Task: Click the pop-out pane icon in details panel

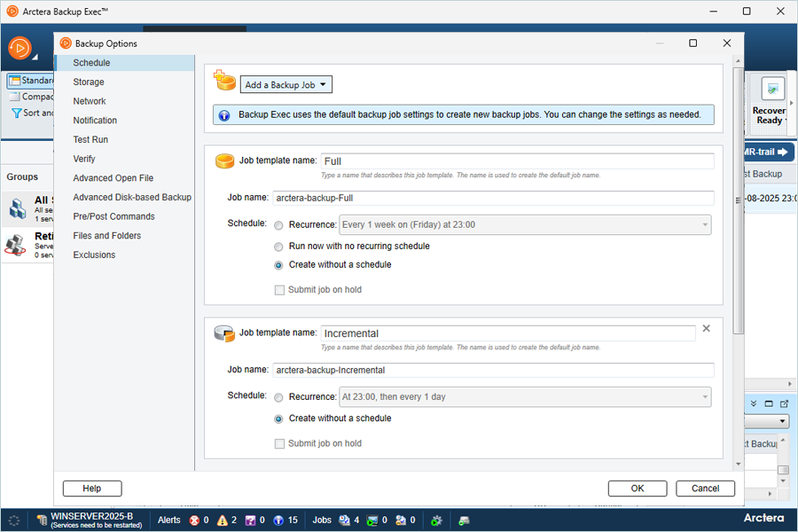Action: 785,403
